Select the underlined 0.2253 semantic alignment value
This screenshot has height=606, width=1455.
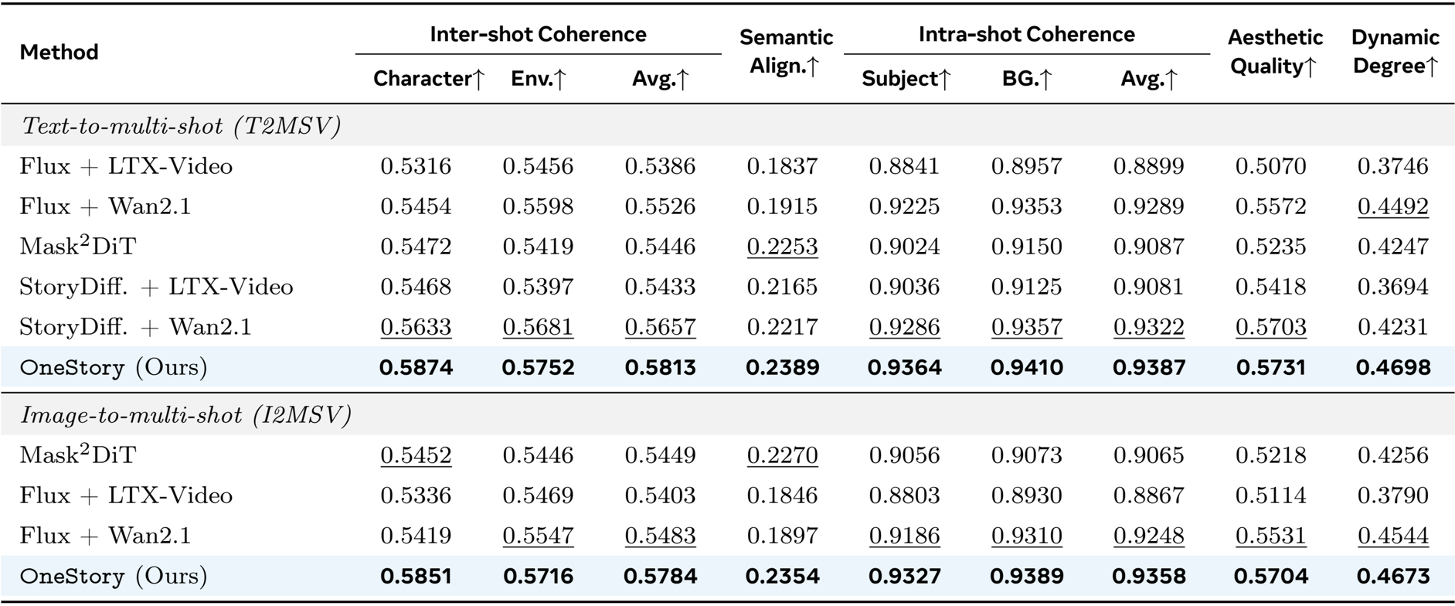(x=782, y=247)
